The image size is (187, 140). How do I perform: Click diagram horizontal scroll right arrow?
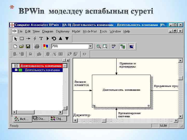tap(176, 121)
